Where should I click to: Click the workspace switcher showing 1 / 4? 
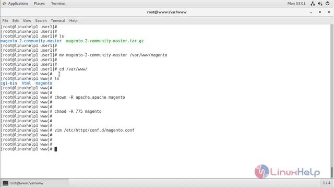click(327, 183)
